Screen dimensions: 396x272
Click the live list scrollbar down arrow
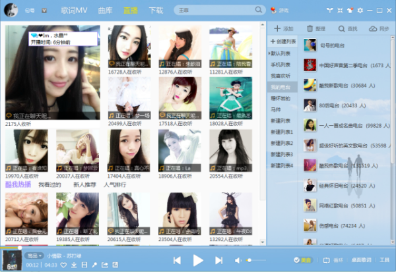point(263,242)
